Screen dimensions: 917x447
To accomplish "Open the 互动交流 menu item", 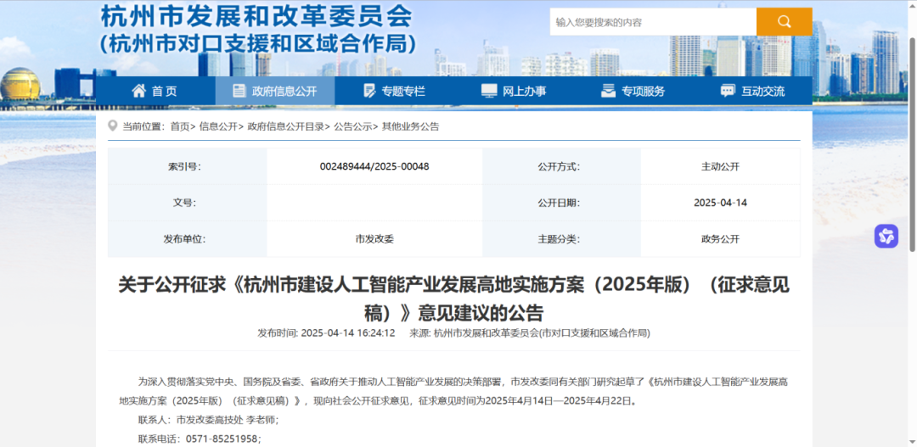I will click(752, 91).
